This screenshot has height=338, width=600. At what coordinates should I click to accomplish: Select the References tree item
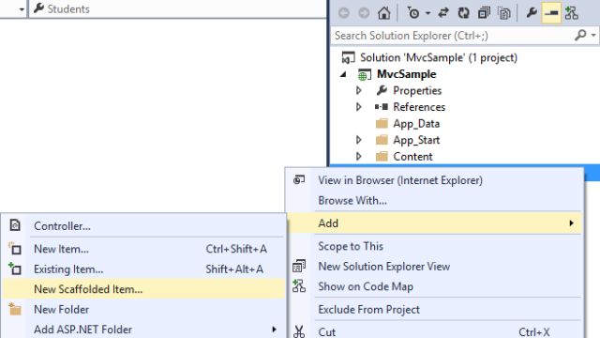point(419,107)
